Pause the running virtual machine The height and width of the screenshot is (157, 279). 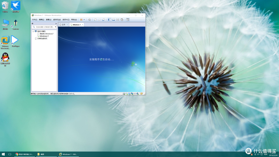coord(81,20)
